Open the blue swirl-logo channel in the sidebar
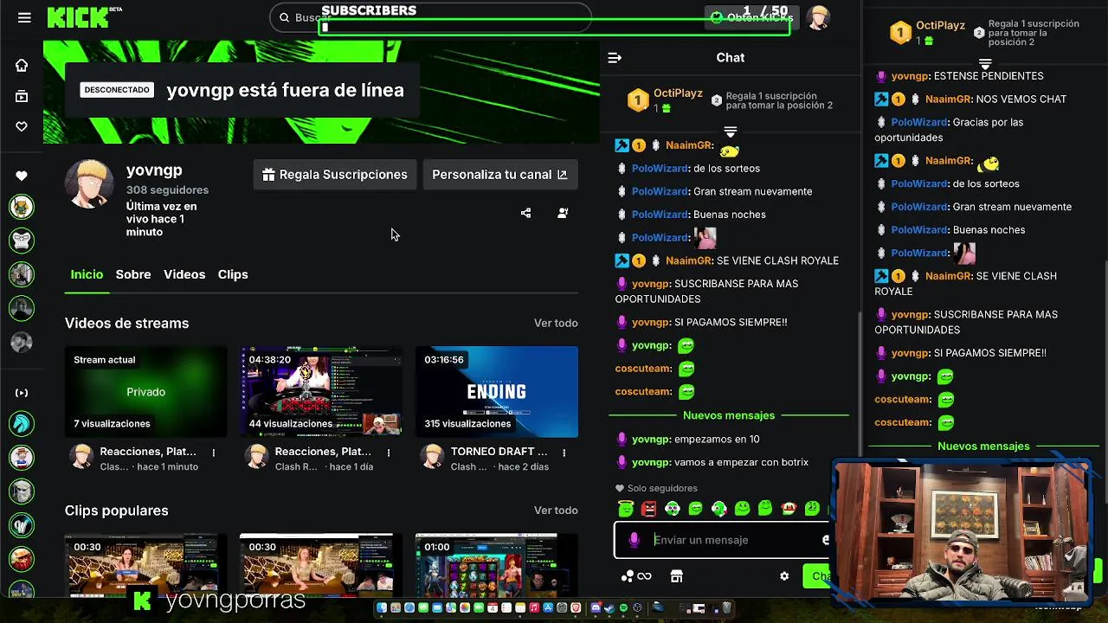The height and width of the screenshot is (623, 1108). tap(22, 423)
